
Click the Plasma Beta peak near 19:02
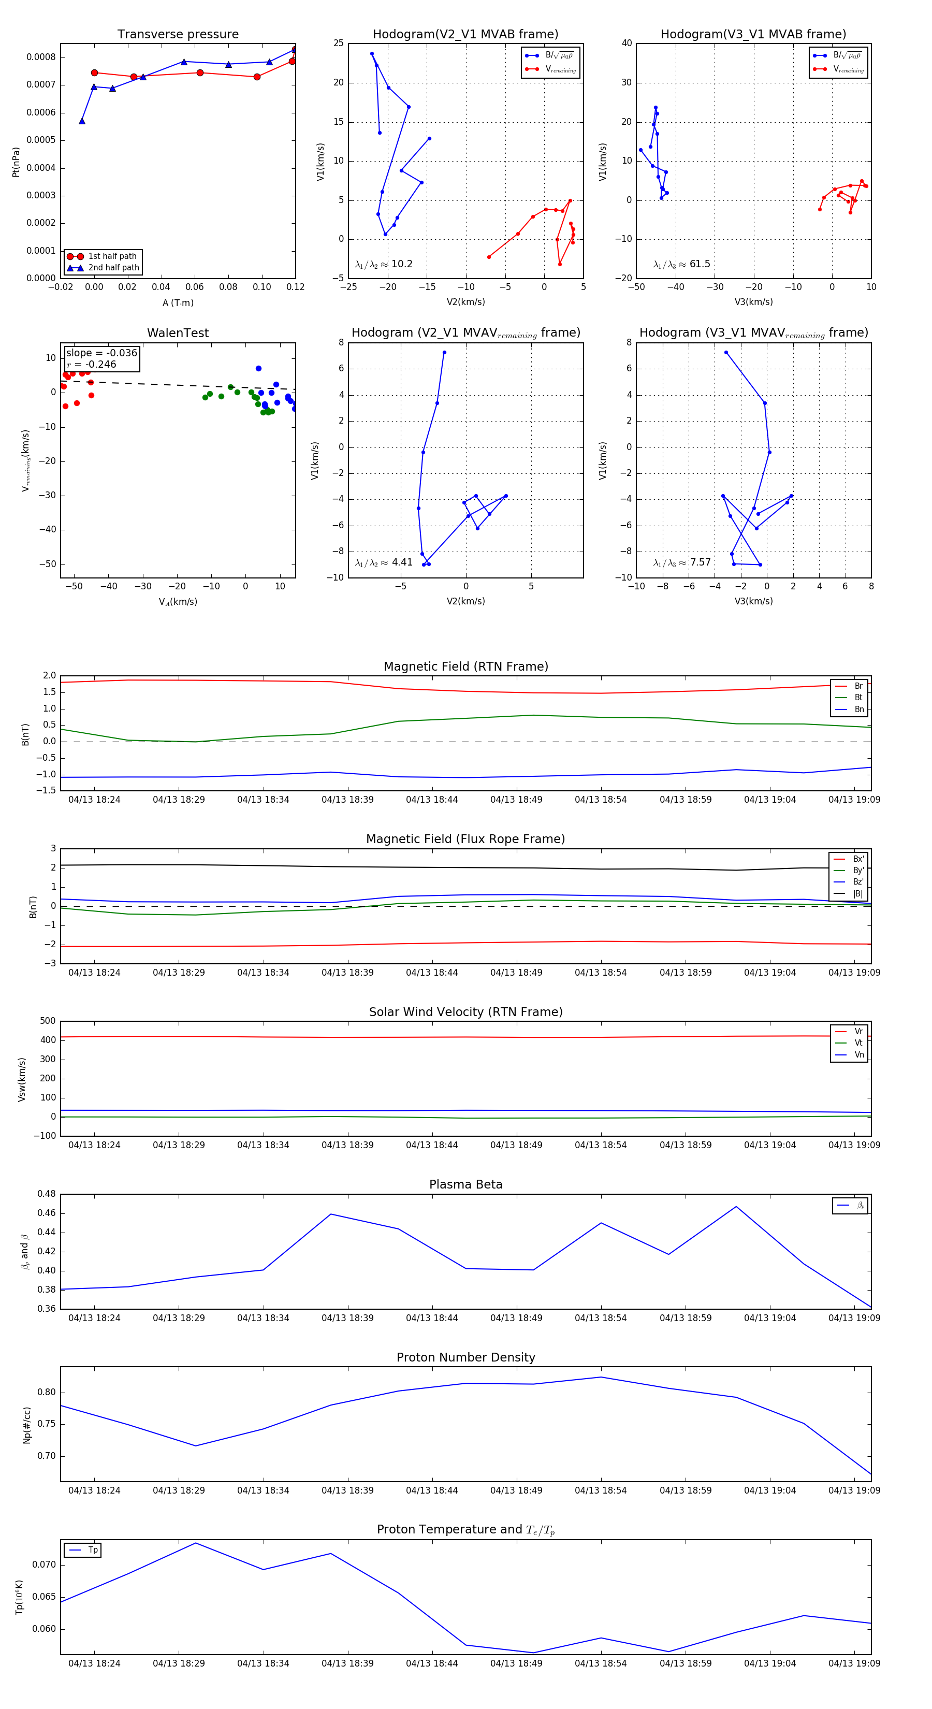click(x=736, y=1207)
